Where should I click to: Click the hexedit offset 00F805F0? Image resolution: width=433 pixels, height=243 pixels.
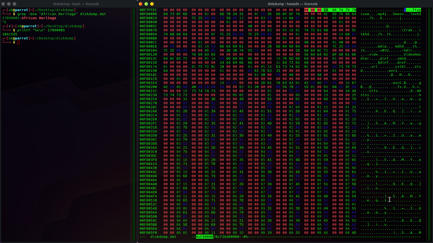point(148,233)
